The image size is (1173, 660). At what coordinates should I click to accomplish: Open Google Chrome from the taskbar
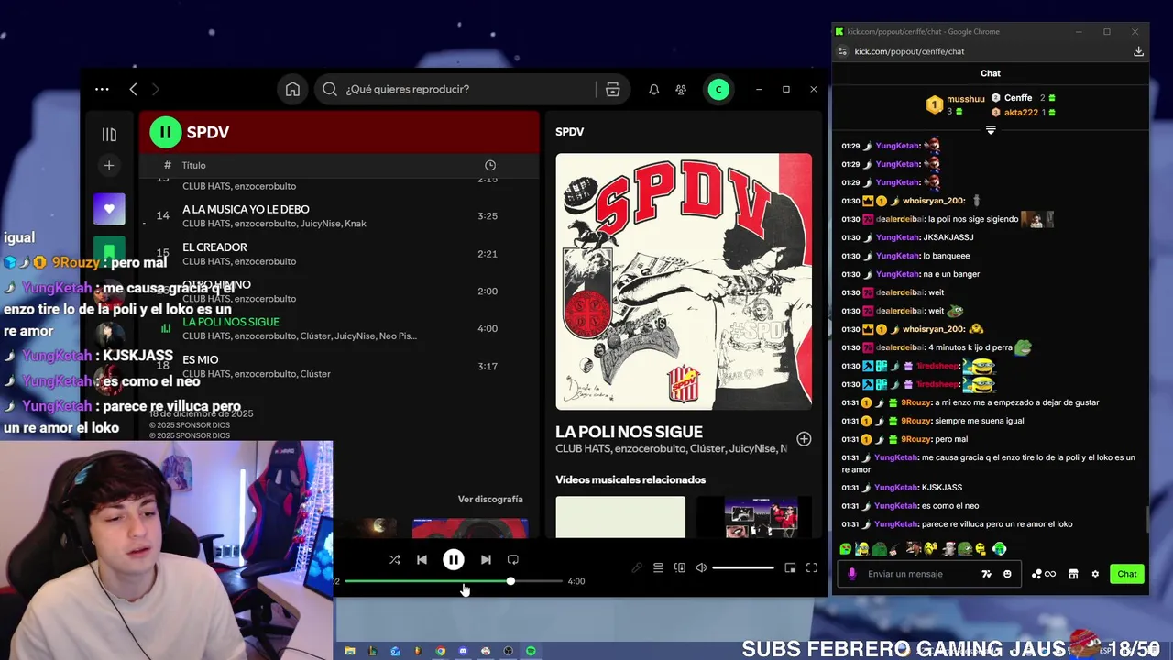click(x=440, y=651)
